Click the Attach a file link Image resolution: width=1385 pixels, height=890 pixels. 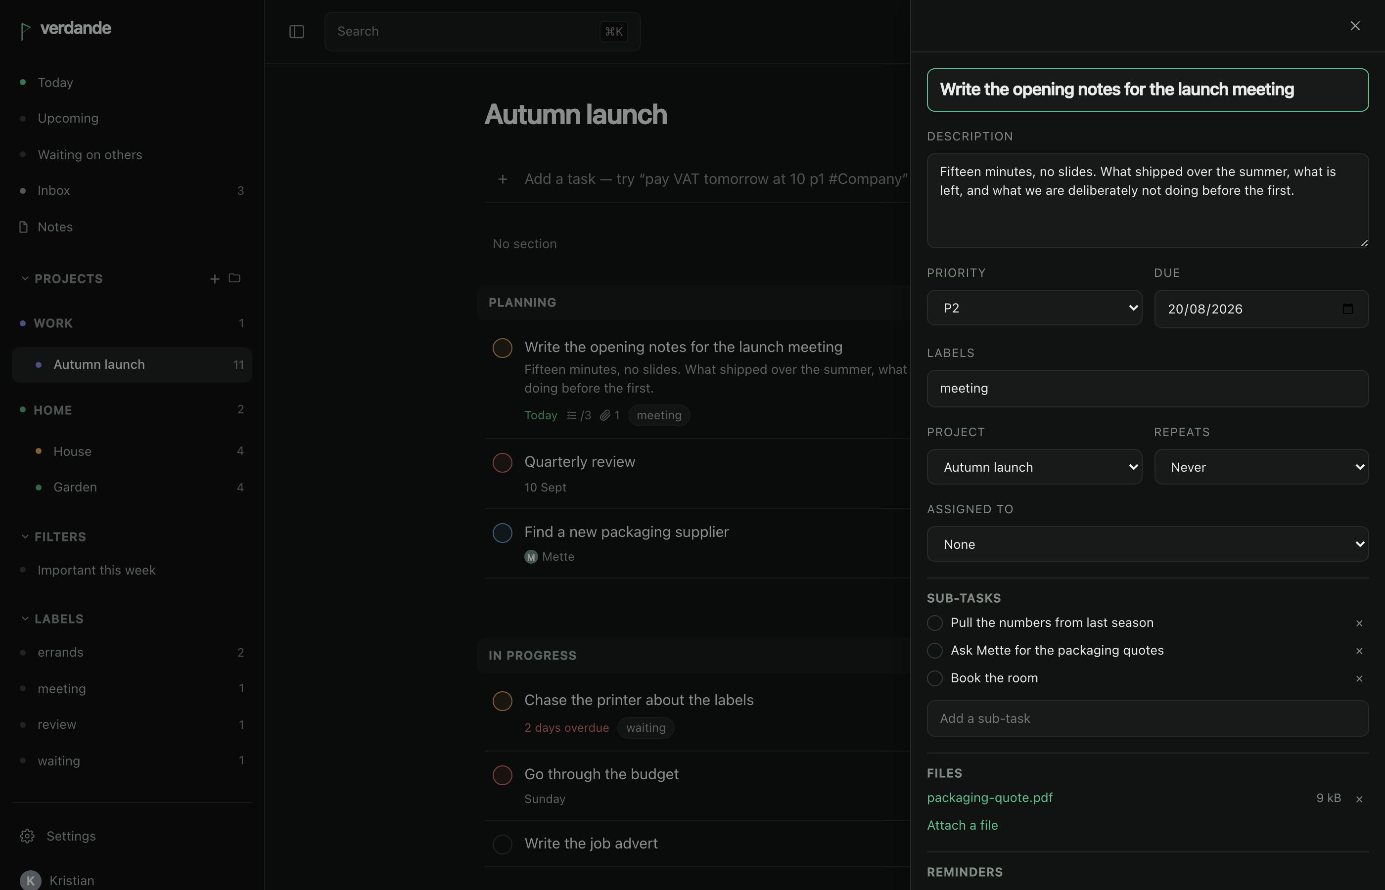[963, 825]
